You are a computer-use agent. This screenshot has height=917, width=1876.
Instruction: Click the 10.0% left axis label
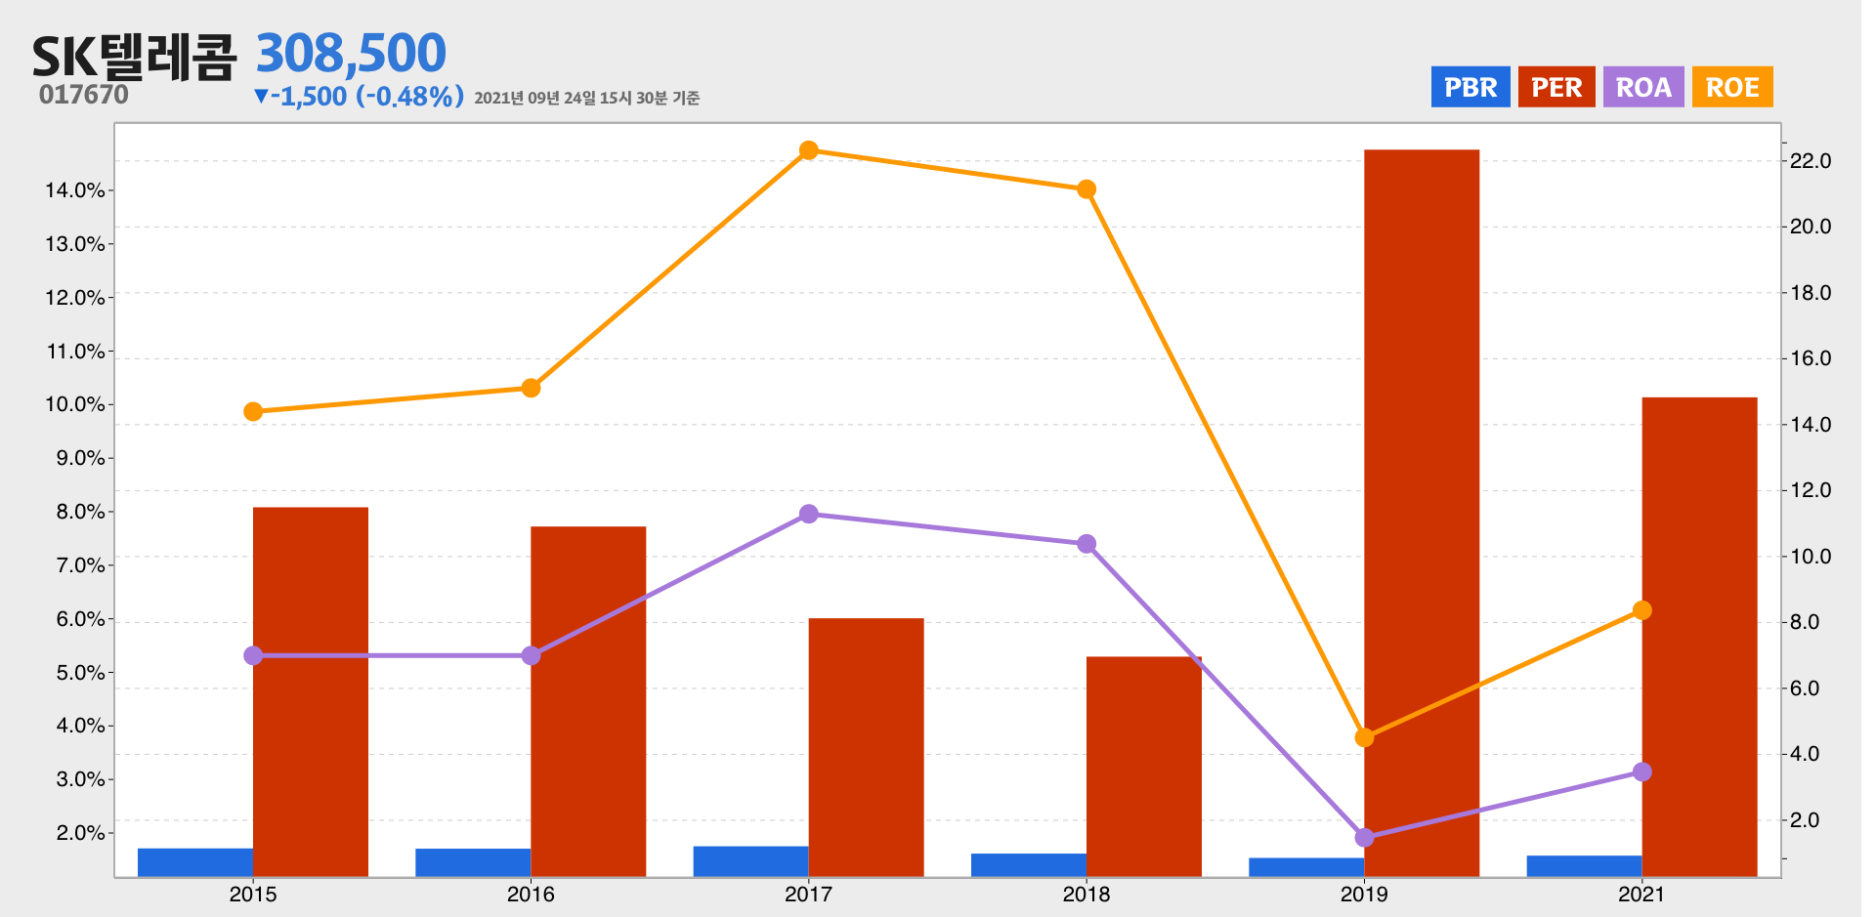[x=75, y=404]
